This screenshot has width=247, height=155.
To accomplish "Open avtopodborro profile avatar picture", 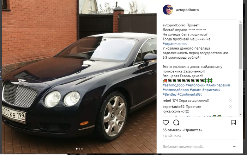I will click(x=168, y=10).
